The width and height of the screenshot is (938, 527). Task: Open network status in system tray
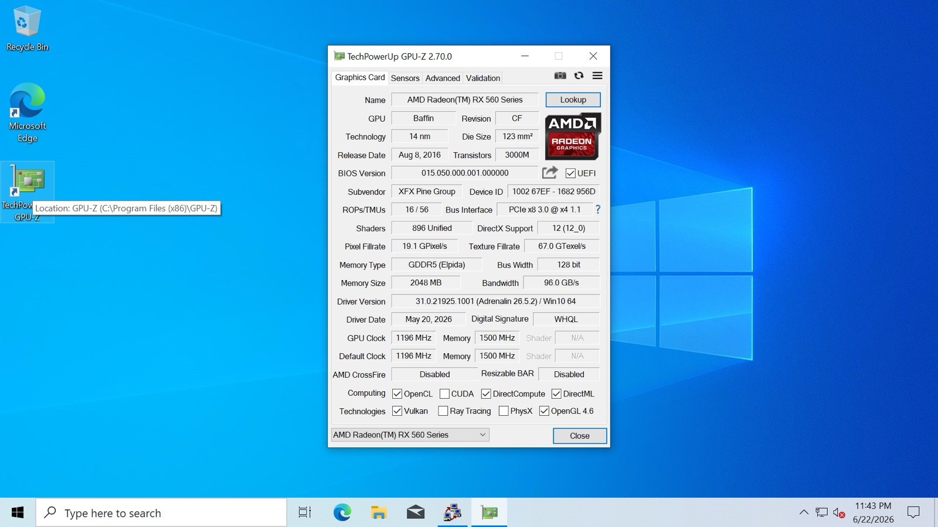pos(821,513)
